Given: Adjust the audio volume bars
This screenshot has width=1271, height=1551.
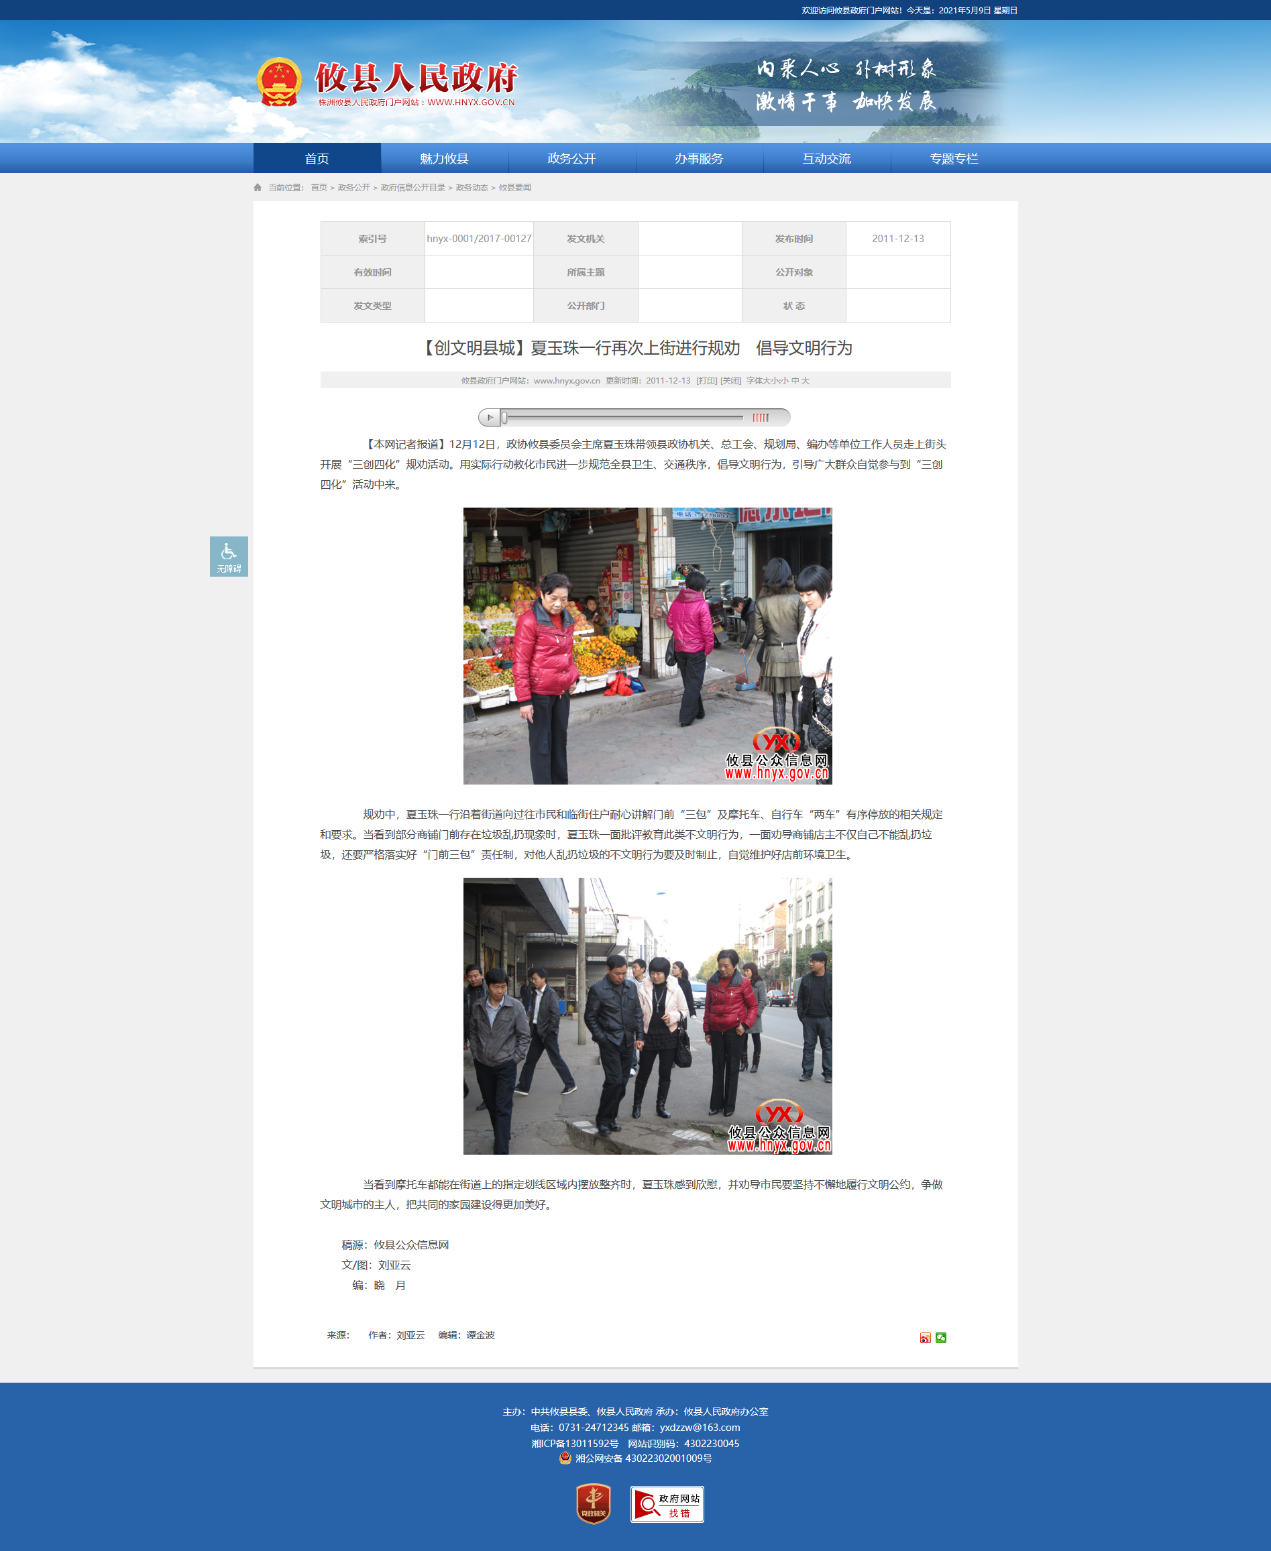Looking at the screenshot, I should point(761,417).
